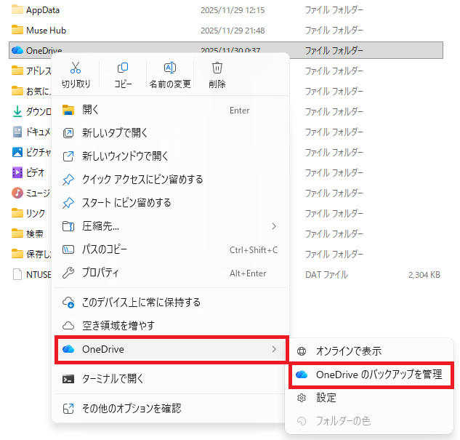Click the Copy (コピー) icon
The image size is (460, 440).
click(123, 68)
